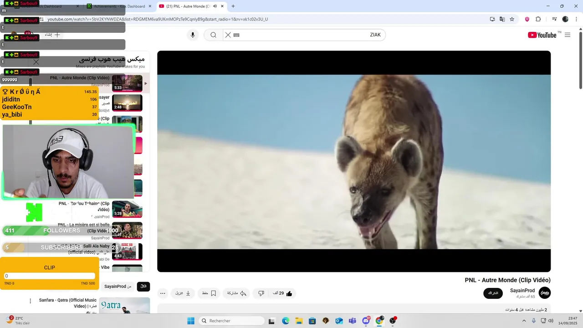Download the video via تنزيل button
The height and width of the screenshot is (328, 583).
tap(183, 293)
